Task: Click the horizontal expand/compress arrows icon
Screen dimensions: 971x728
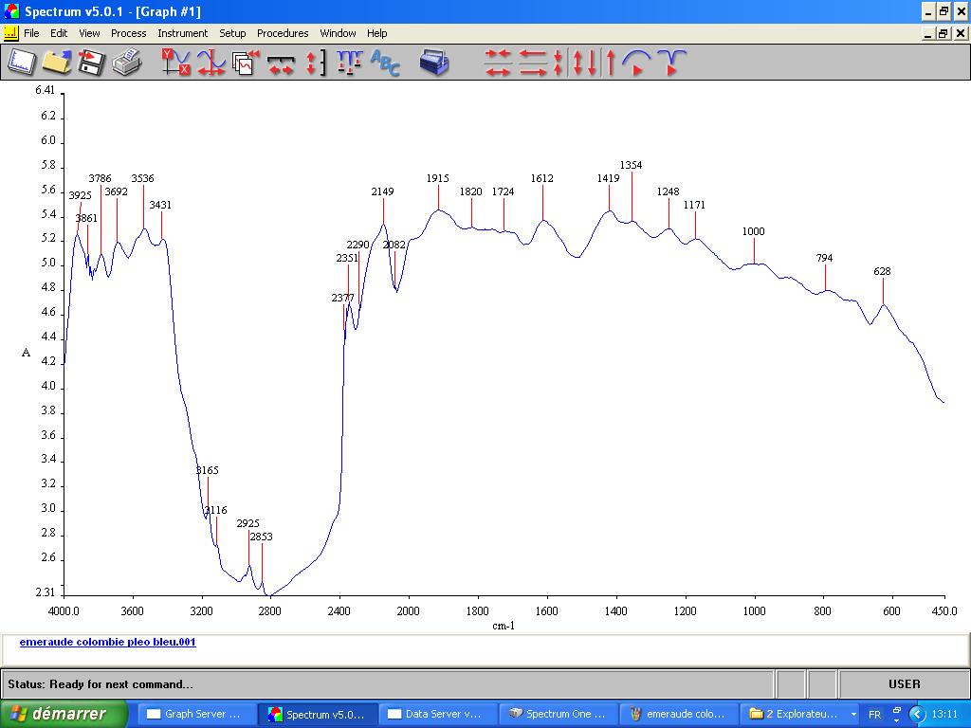Action: [281, 63]
